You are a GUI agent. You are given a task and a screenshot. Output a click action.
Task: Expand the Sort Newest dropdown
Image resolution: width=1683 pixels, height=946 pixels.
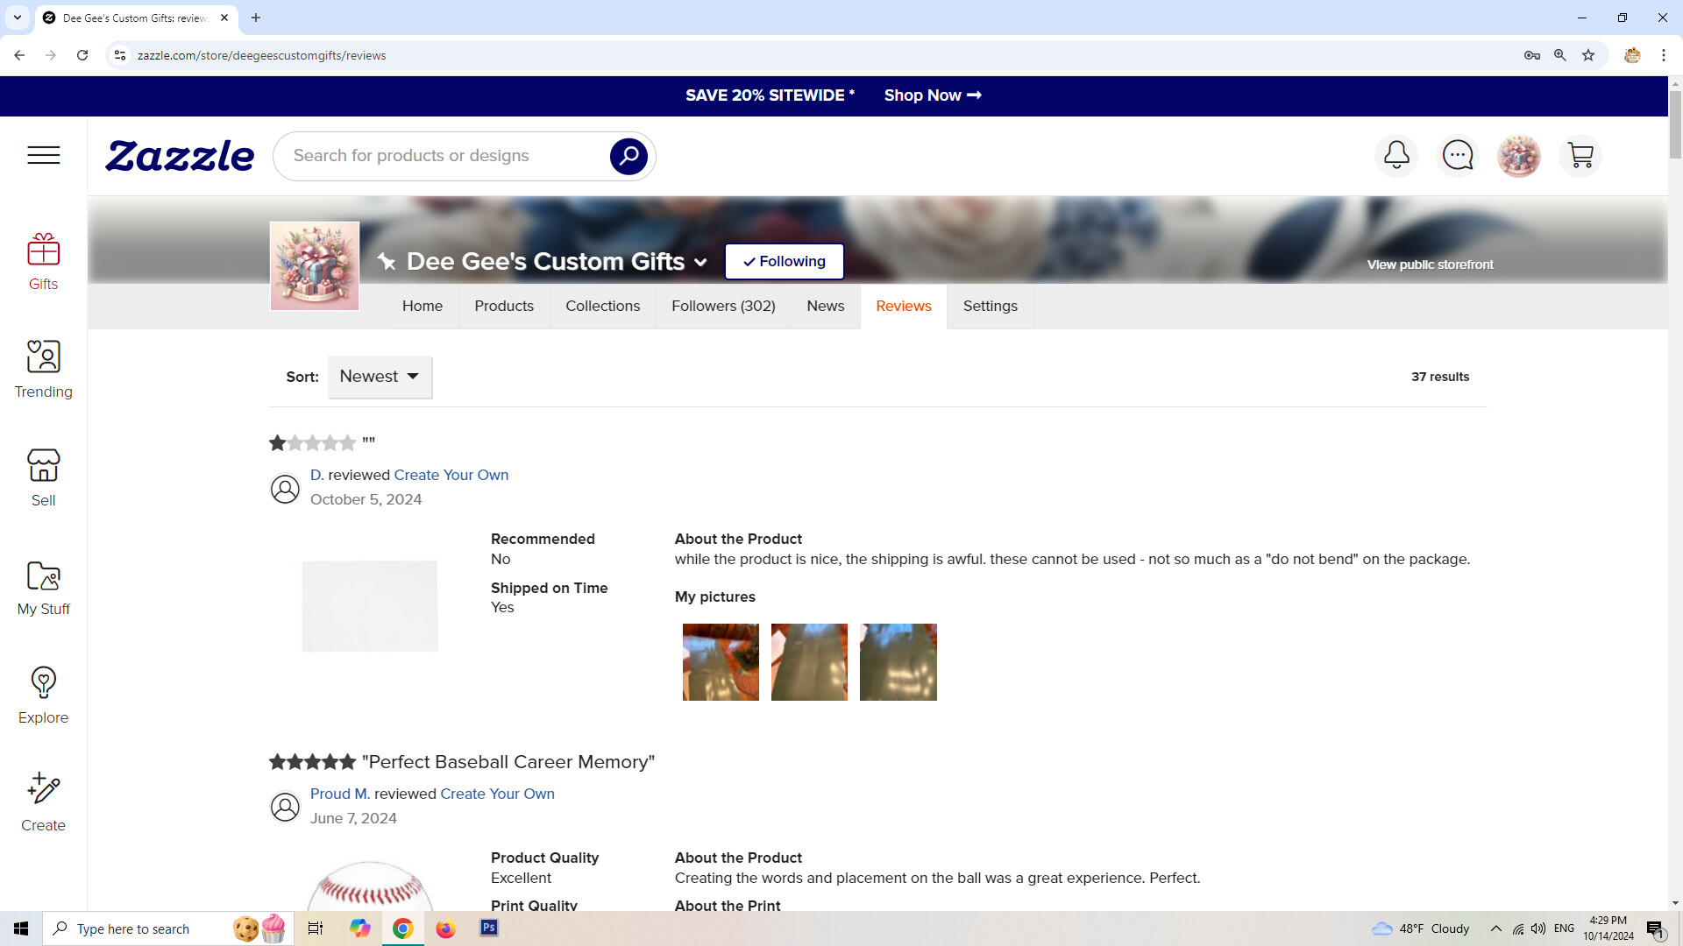(380, 377)
